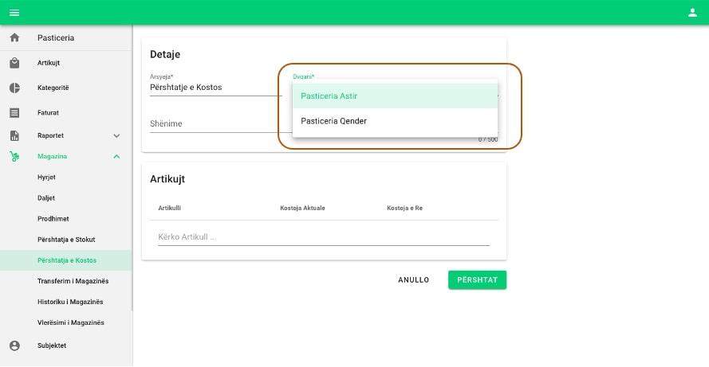709x367 pixels.
Task: Click the Raportet report icon
Action: coord(14,136)
